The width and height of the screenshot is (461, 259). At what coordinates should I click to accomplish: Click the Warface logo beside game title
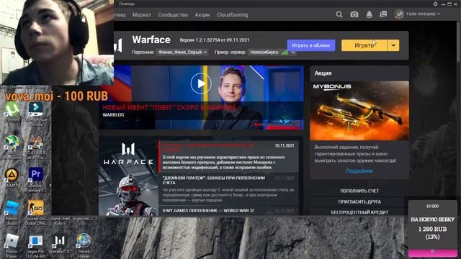pyautogui.click(x=118, y=45)
